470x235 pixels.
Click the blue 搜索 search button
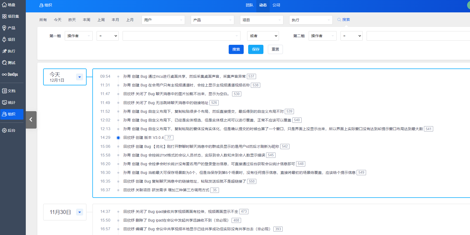coord(236,49)
